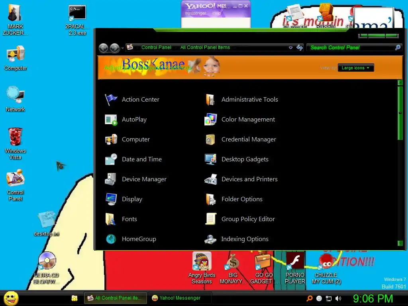408x306 pixels.
Task: Click the scrollbar down arrow in Control Panel
Action: [400, 243]
